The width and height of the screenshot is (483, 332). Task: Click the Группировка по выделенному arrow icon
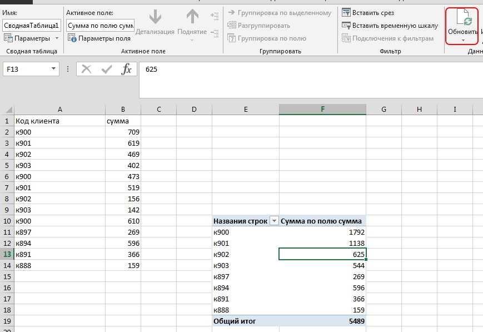pyautogui.click(x=232, y=12)
